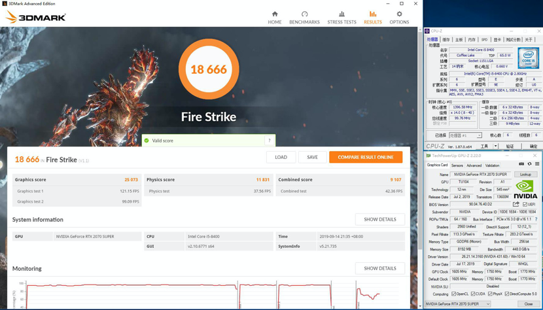
Task: Click the Lookup button in GPU-Z
Action: coord(525,174)
